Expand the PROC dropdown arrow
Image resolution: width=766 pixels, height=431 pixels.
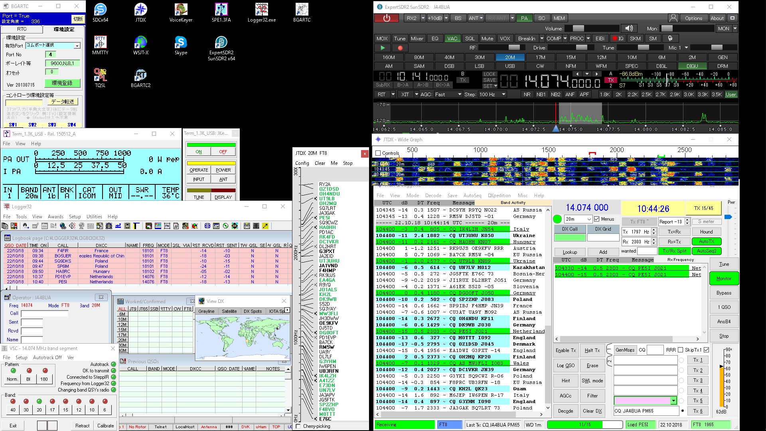coord(588,38)
